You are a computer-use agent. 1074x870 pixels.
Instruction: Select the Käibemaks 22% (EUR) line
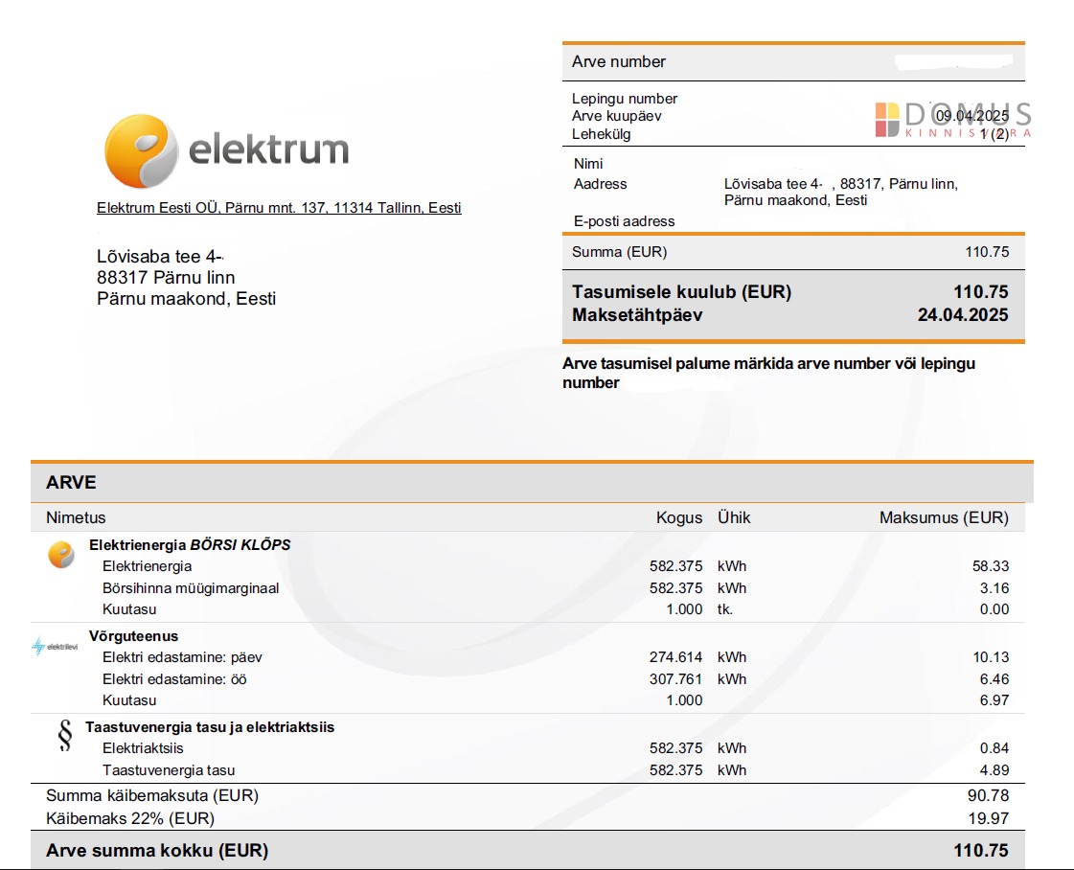pos(130,818)
